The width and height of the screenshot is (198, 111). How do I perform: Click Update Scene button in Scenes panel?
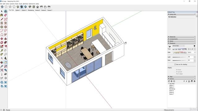(x=169, y=81)
